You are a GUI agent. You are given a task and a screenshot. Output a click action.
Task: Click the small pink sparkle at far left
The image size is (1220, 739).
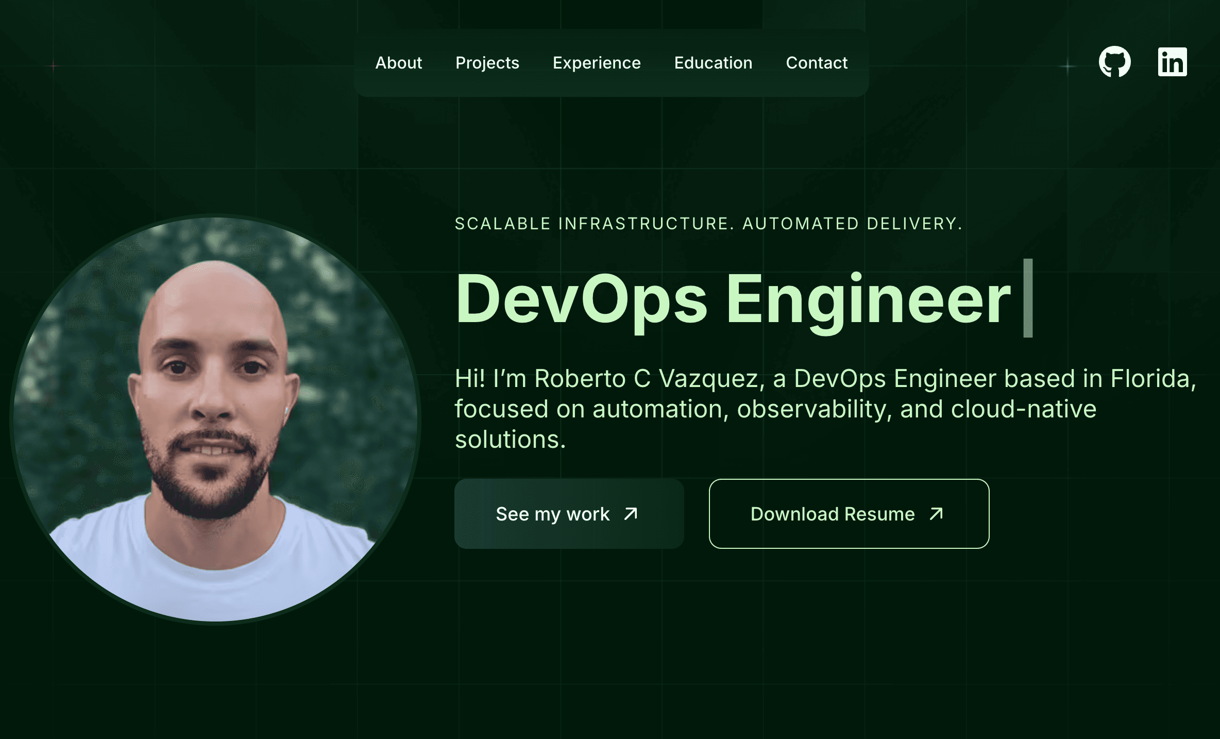click(54, 65)
